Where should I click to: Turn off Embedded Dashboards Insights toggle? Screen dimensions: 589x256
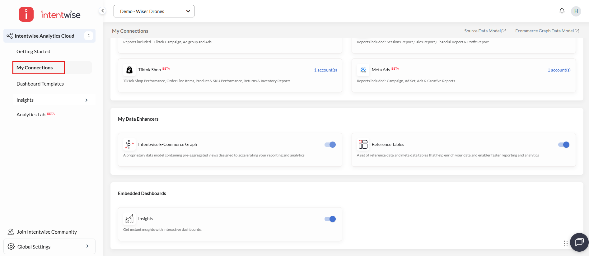(x=330, y=219)
